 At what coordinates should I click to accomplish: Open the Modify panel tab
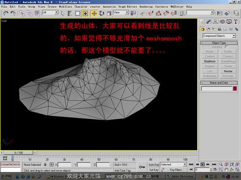coord(209,22)
